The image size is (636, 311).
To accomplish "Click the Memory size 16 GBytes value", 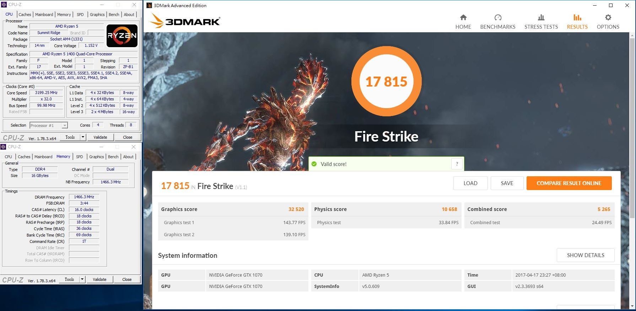I will [40, 176].
